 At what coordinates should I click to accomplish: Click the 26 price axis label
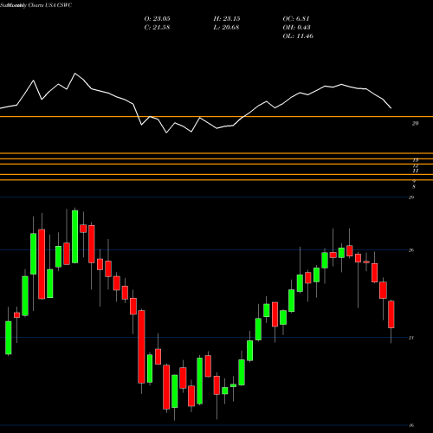click(x=411, y=250)
